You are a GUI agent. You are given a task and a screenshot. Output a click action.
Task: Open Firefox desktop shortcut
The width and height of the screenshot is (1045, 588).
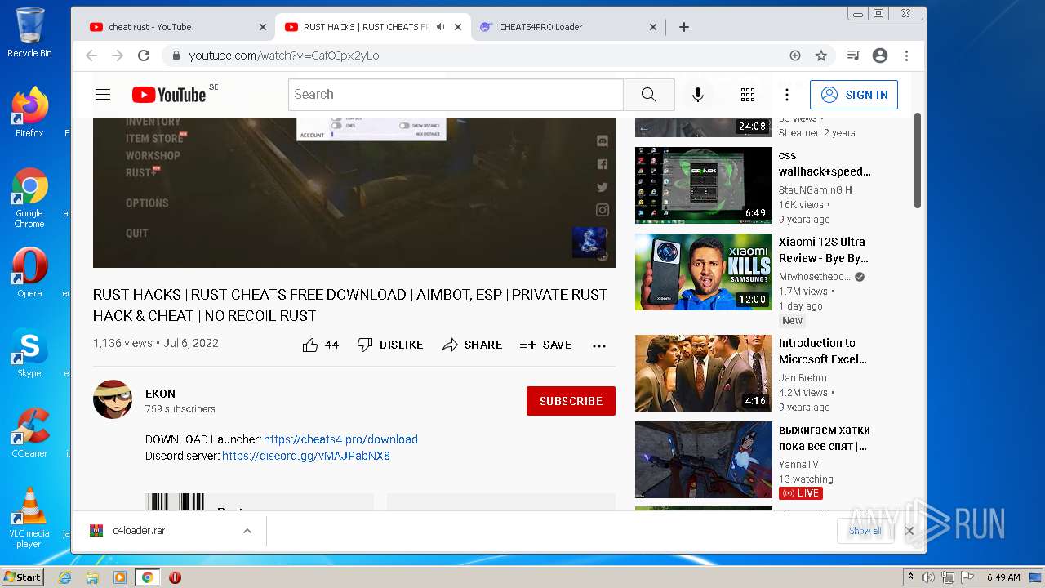point(29,113)
